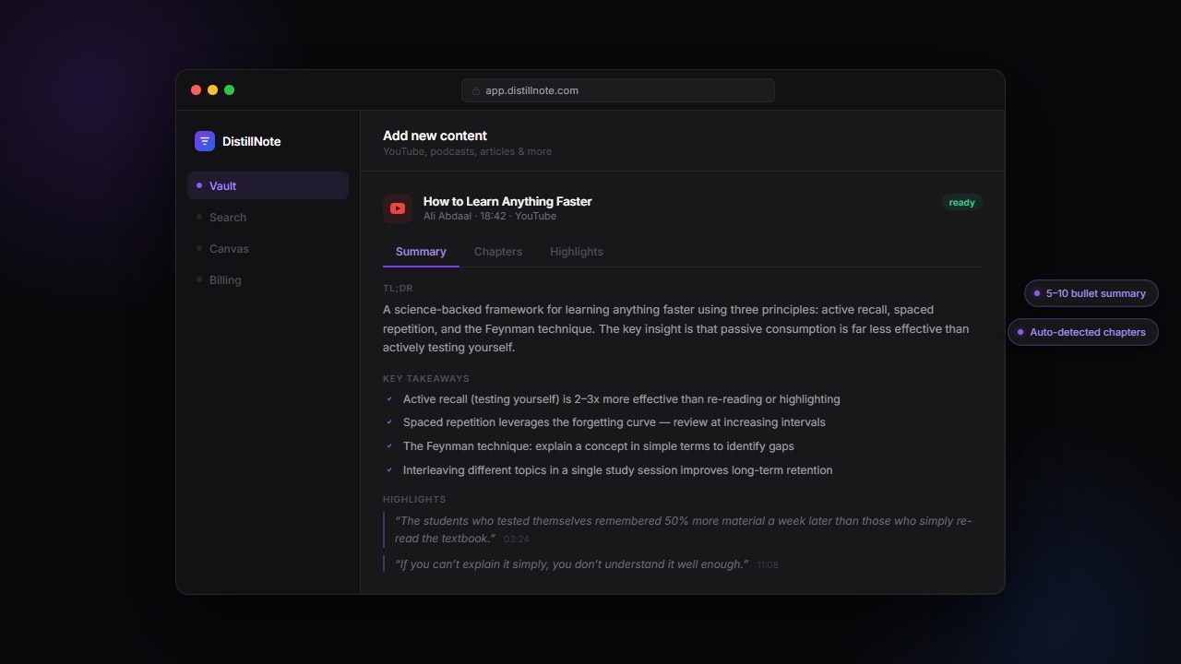The width and height of the screenshot is (1181, 664).
Task: Click the red YouTube video icon
Action: click(x=398, y=208)
